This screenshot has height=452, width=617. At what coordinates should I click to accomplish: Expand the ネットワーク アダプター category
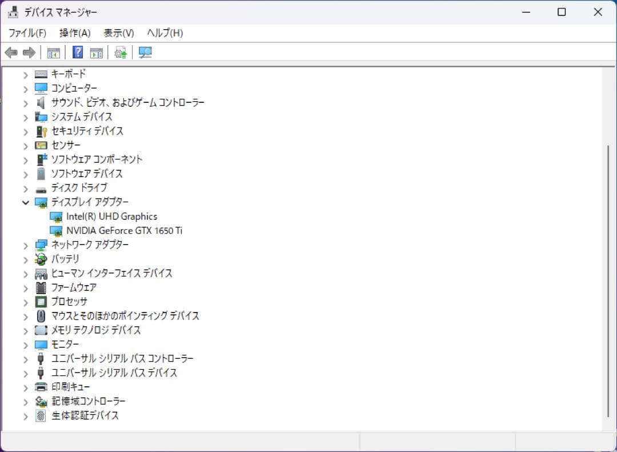(x=25, y=245)
